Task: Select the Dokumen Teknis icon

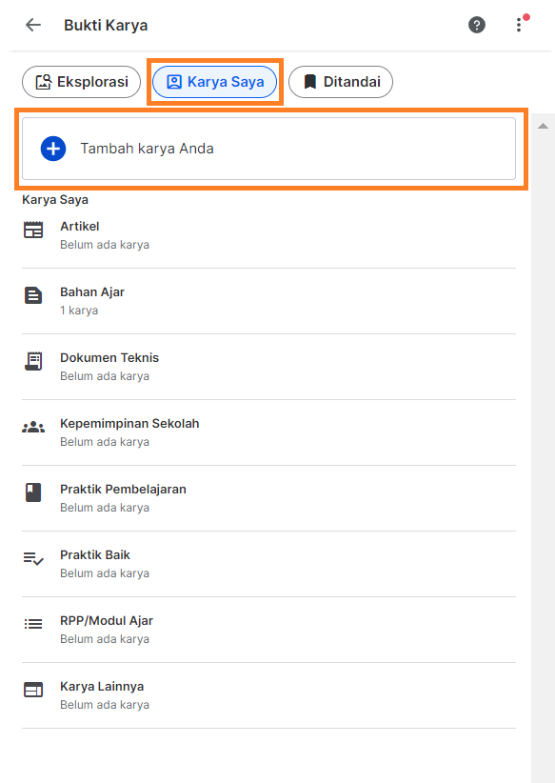Action: click(x=33, y=361)
